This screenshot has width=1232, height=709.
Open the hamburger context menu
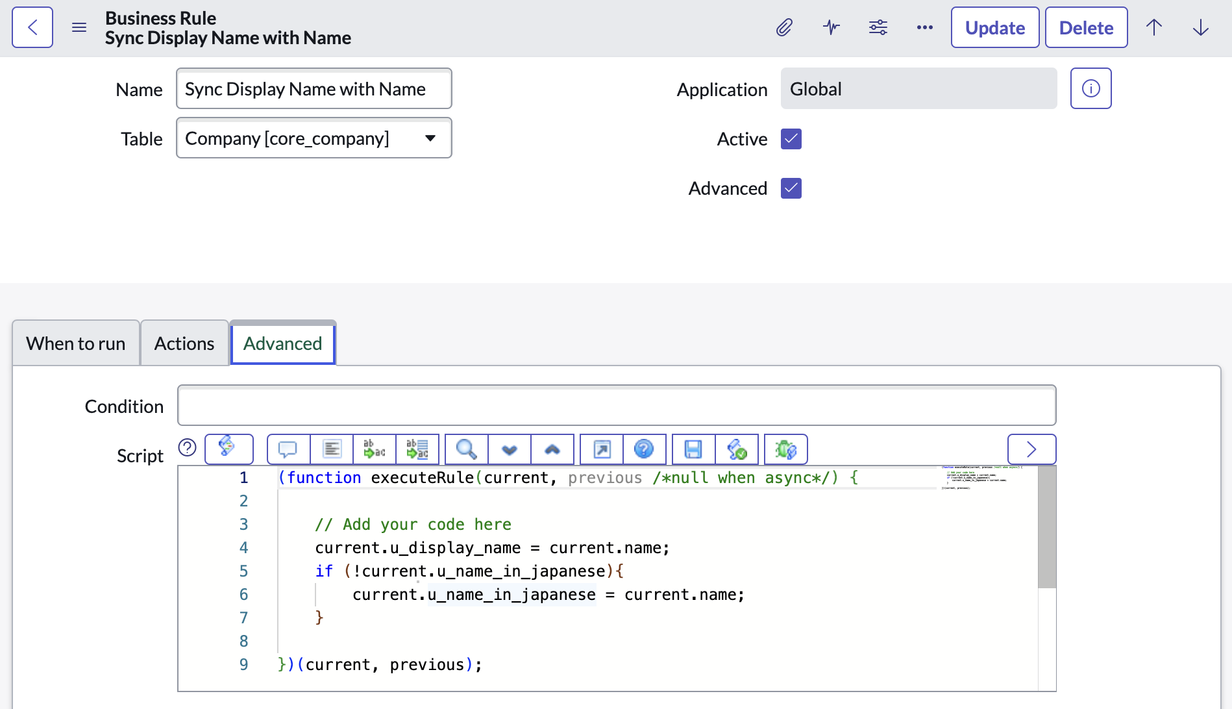click(79, 27)
